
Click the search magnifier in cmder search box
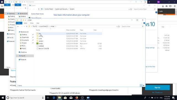[x=143, y=26]
